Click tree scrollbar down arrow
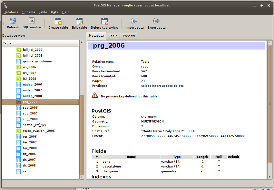 [x=82, y=177]
